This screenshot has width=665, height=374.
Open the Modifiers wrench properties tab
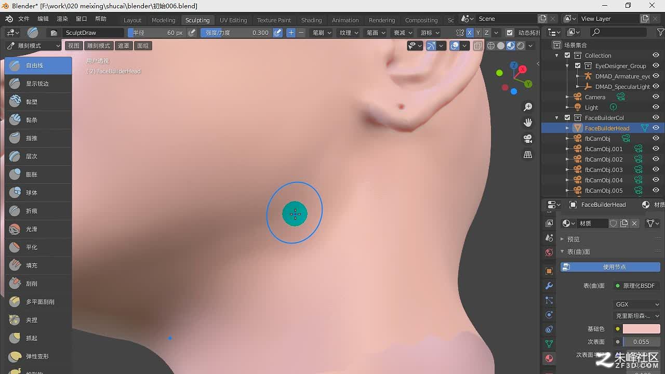point(549,286)
